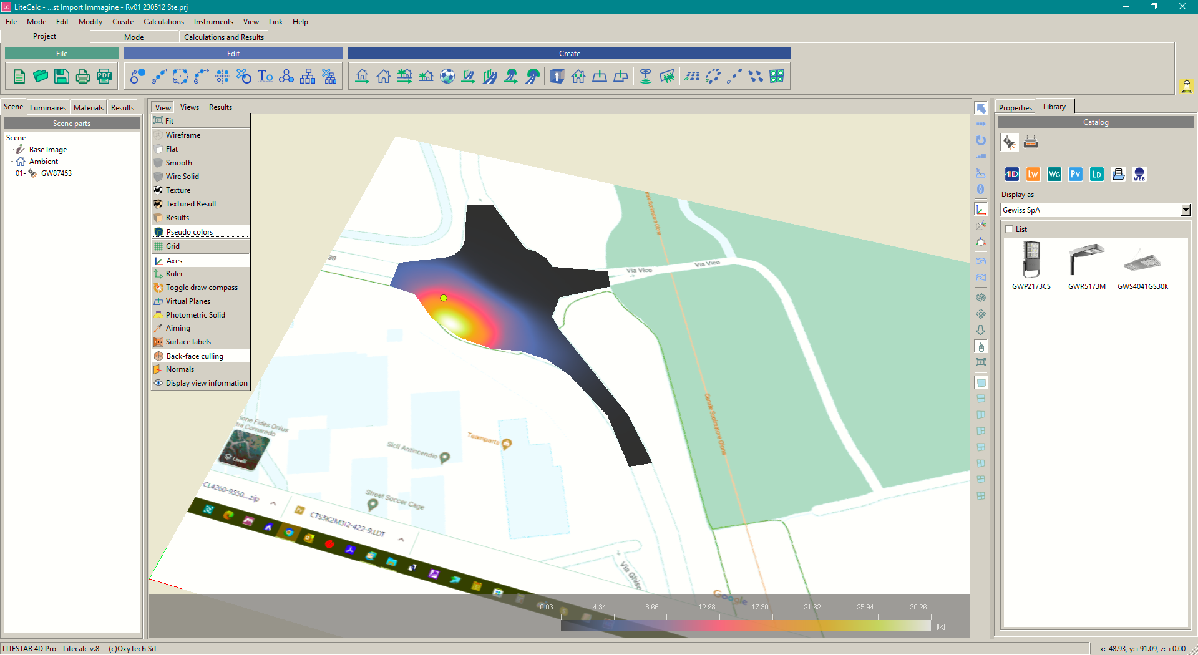Image resolution: width=1198 pixels, height=655 pixels.
Task: Open a project with the green folder icon
Action: [x=41, y=76]
